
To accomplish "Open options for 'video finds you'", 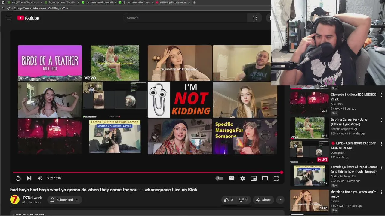I will (381, 192).
